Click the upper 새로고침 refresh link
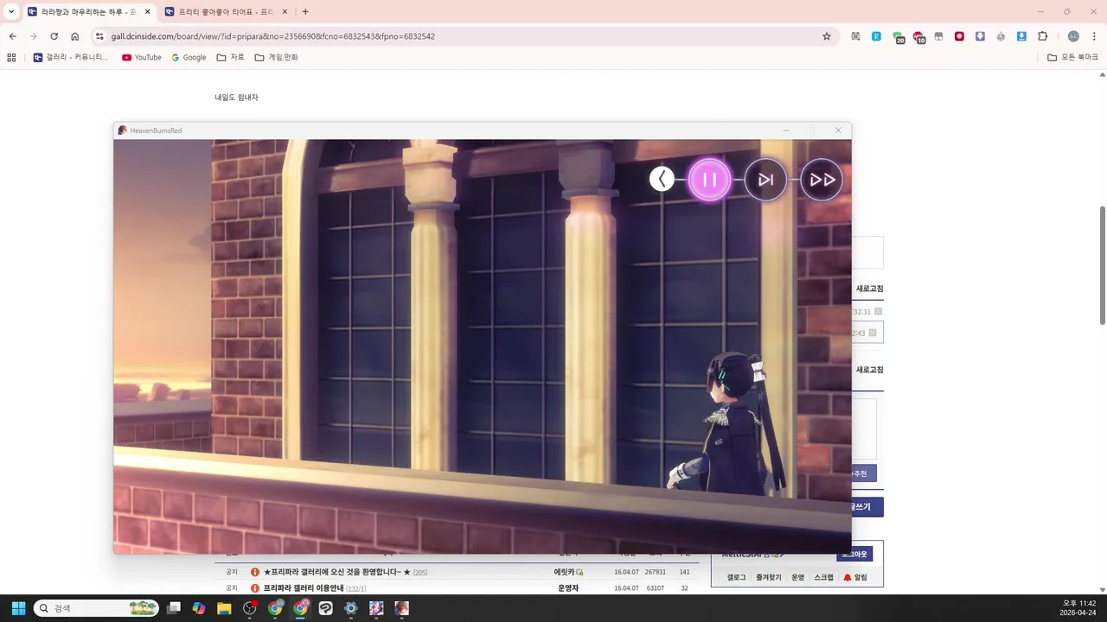 click(869, 289)
